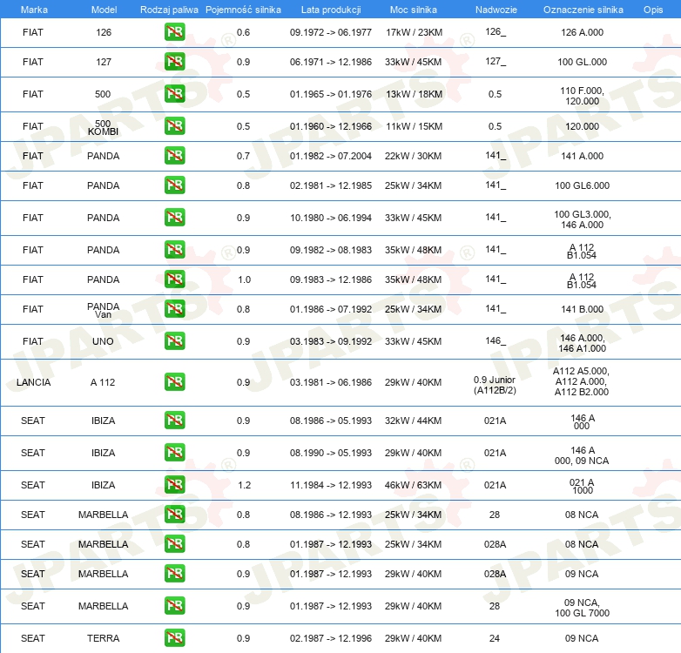Select the engine code '100 GL.000'

[x=582, y=62]
